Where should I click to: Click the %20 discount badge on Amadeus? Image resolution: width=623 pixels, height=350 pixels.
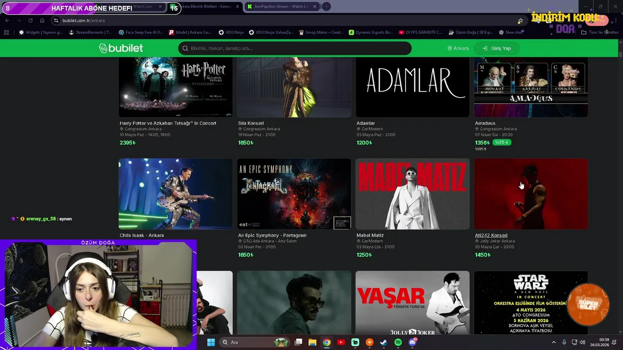(501, 142)
